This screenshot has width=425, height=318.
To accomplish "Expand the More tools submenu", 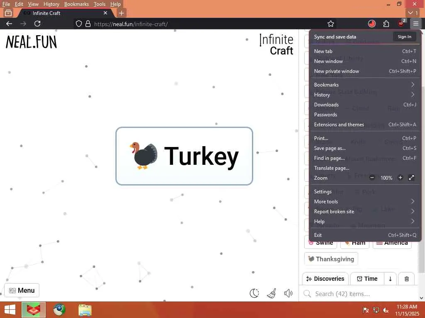I will click(x=365, y=202).
